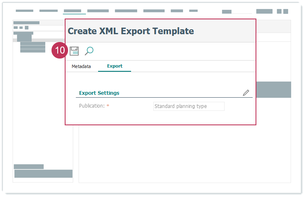Click the shorter gray bar above sidebar bottom bar

[29, 167]
